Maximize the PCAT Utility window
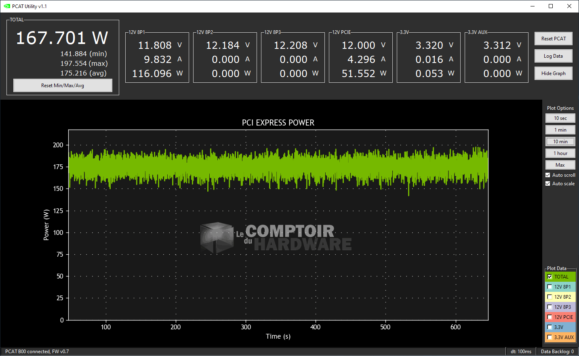The image size is (579, 356). click(x=551, y=6)
